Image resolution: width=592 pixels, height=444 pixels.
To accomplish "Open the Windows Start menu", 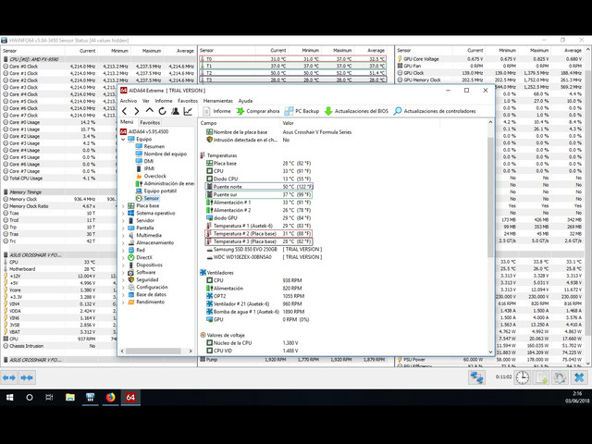I will coord(10,397).
